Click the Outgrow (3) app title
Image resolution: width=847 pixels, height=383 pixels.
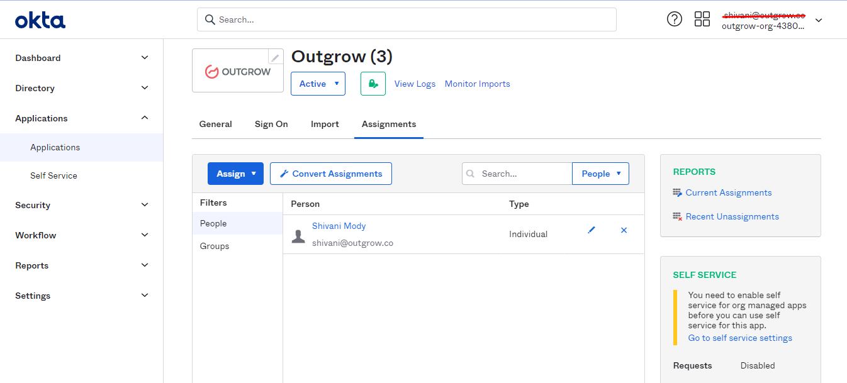[x=342, y=57]
